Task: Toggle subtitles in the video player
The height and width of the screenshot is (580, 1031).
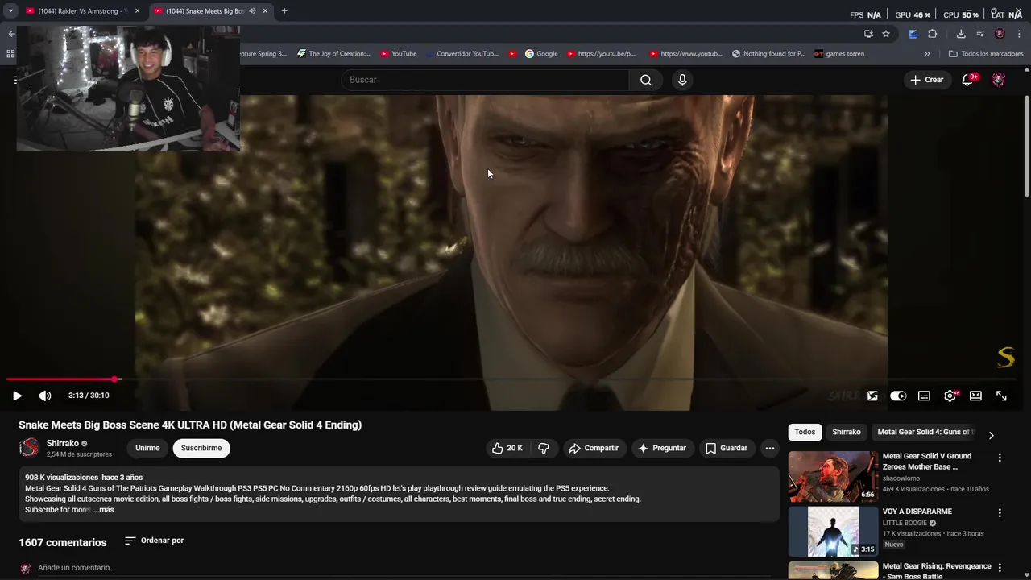Action: click(924, 396)
